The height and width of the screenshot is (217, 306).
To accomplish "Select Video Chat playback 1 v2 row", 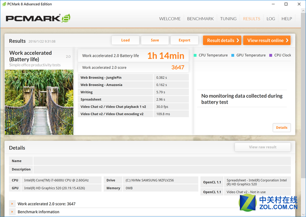I will click(133, 107).
